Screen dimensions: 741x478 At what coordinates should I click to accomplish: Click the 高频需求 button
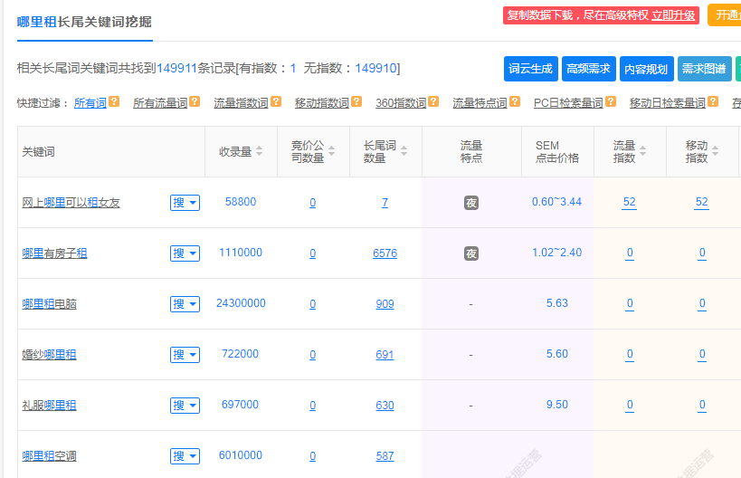click(x=588, y=69)
